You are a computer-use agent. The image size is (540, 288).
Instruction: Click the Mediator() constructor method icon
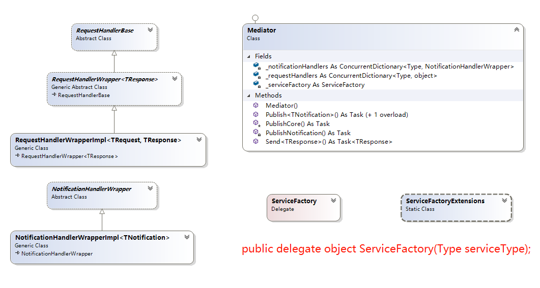pos(256,105)
